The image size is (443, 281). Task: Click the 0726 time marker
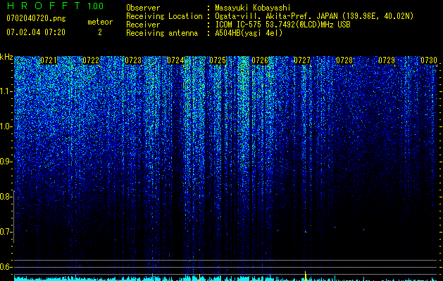click(x=260, y=60)
